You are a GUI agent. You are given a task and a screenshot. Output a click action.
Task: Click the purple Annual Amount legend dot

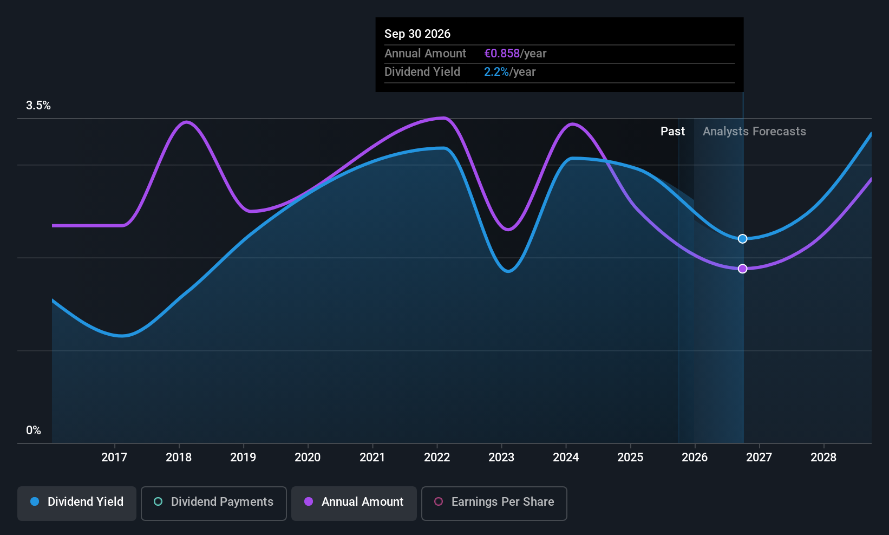[309, 501]
